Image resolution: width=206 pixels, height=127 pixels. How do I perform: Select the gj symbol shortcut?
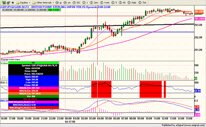coord(59,3)
